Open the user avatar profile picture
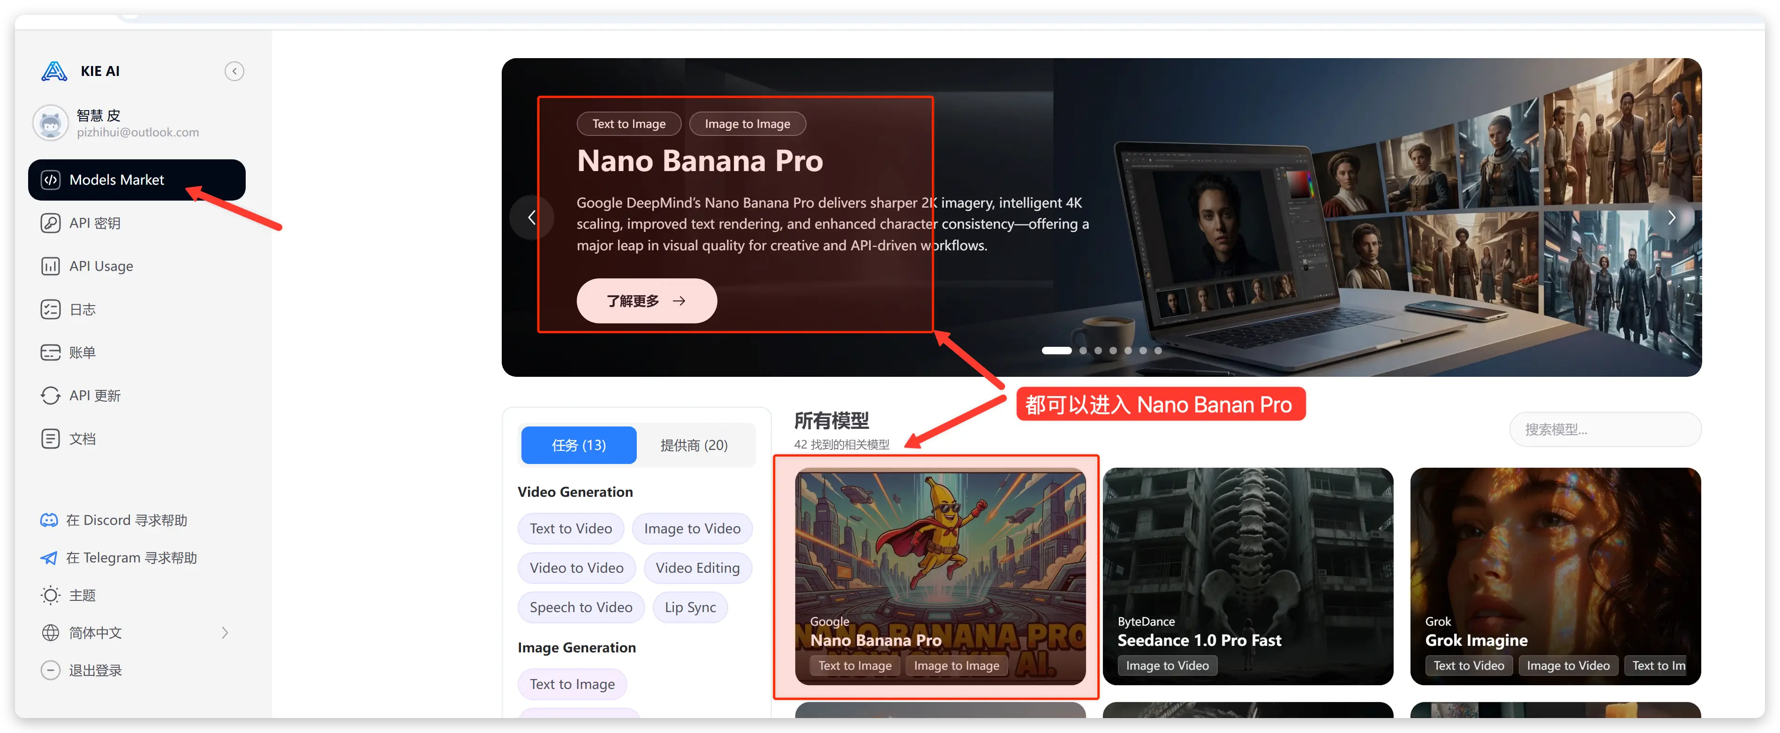The image size is (1780, 733). pos(51,123)
